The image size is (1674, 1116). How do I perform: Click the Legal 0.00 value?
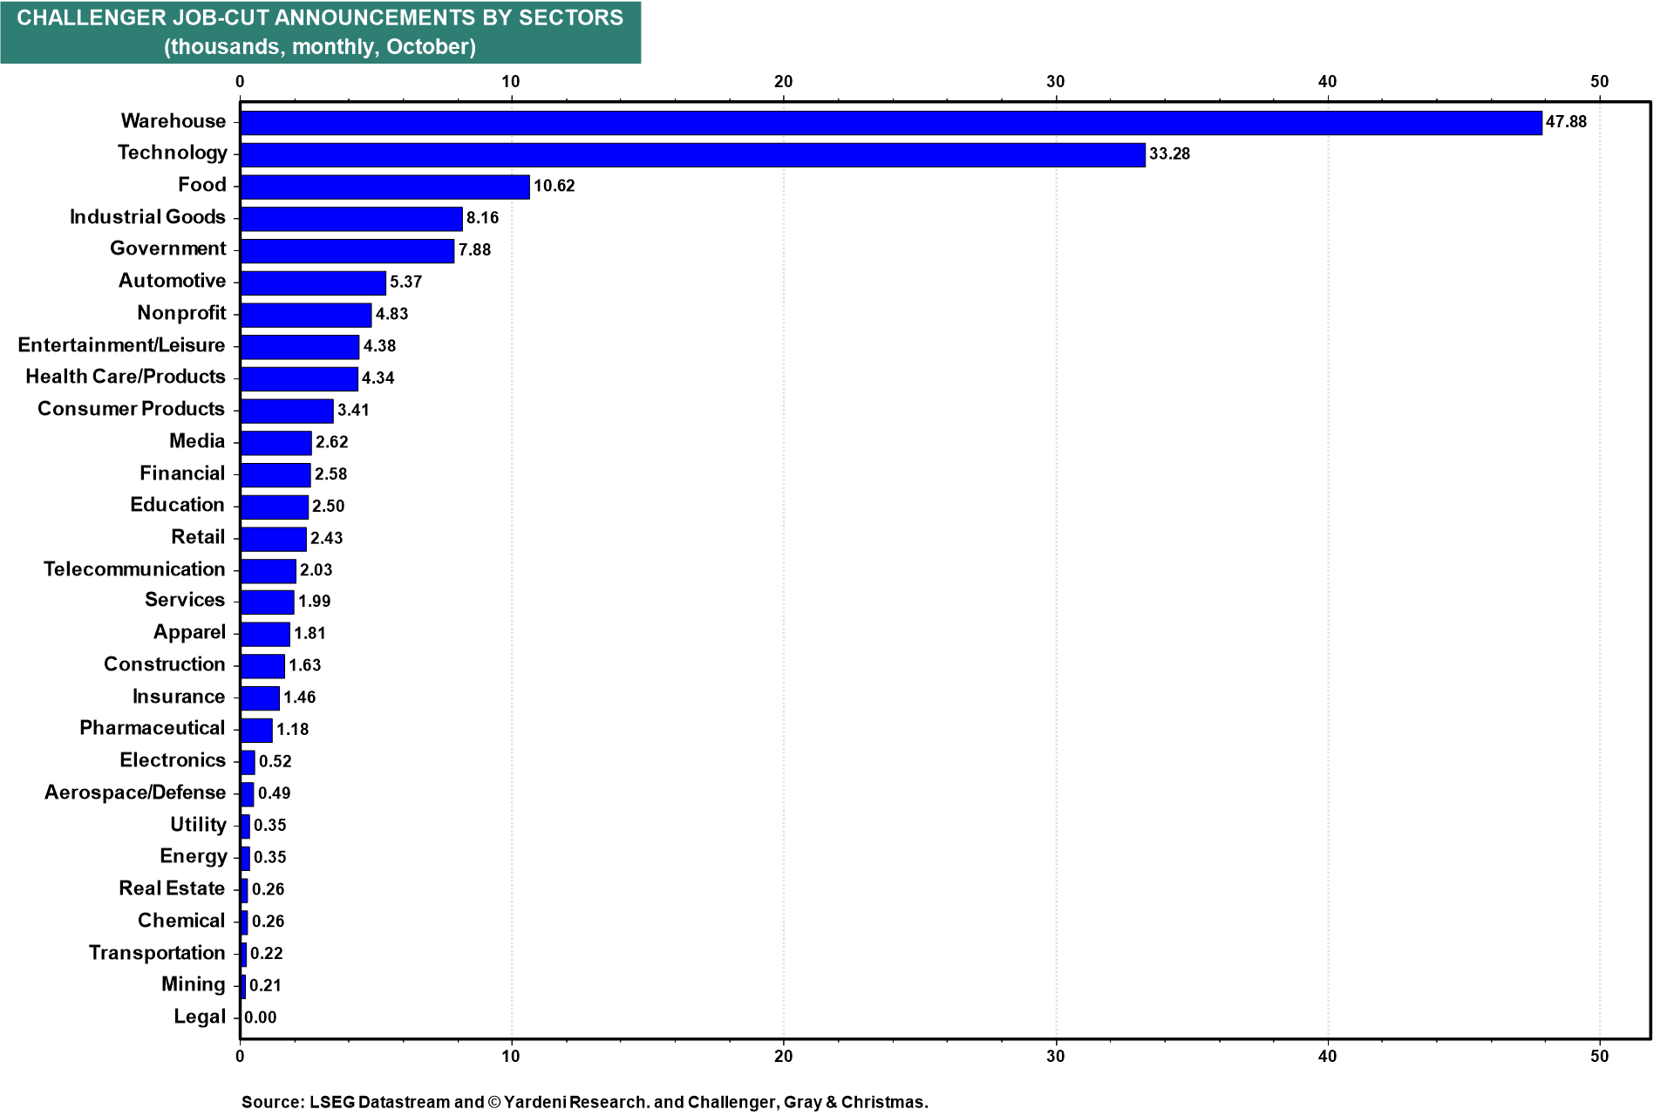pyautogui.click(x=260, y=1017)
